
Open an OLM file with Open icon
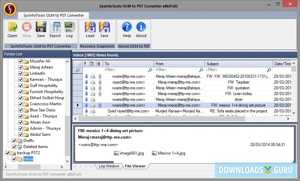coord(13,27)
